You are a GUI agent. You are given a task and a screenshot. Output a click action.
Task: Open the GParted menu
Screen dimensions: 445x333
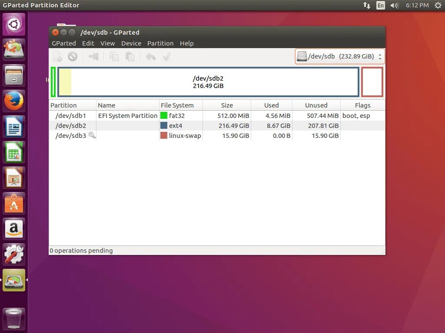pyautogui.click(x=64, y=43)
